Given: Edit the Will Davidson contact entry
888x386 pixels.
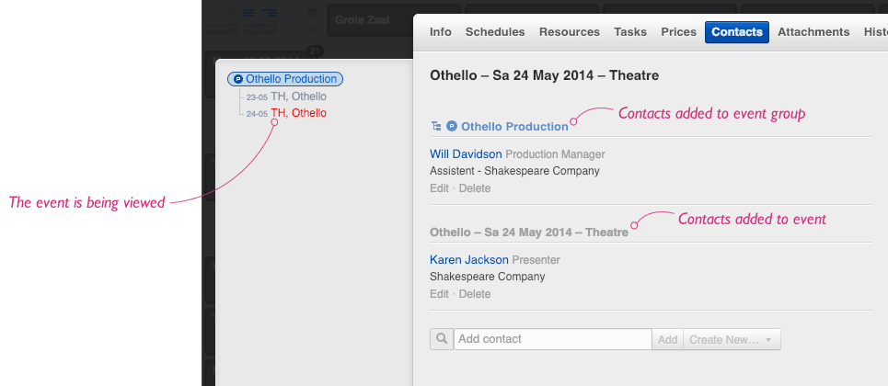Looking at the screenshot, I should coord(439,188).
